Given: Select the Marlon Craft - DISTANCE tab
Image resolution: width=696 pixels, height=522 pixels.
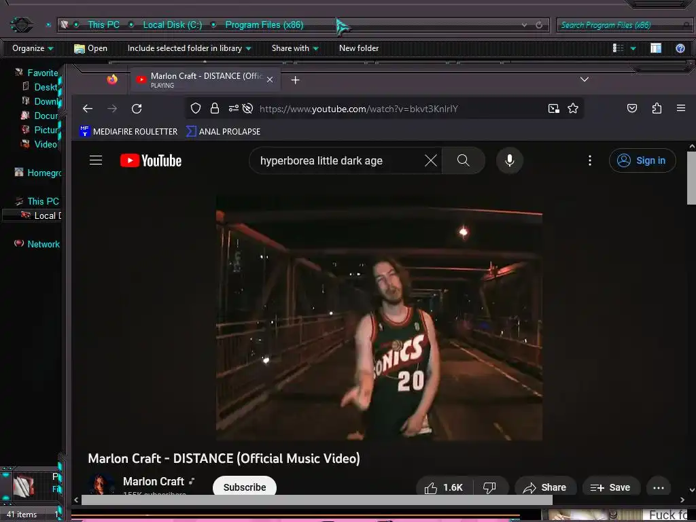Looking at the screenshot, I should pyautogui.click(x=205, y=80).
